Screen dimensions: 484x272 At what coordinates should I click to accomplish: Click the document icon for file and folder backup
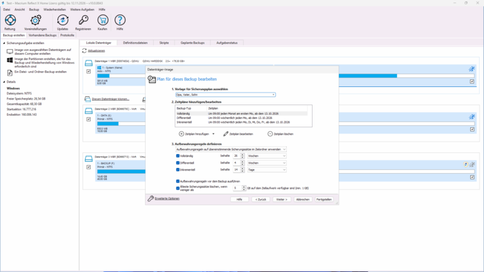(10, 73)
